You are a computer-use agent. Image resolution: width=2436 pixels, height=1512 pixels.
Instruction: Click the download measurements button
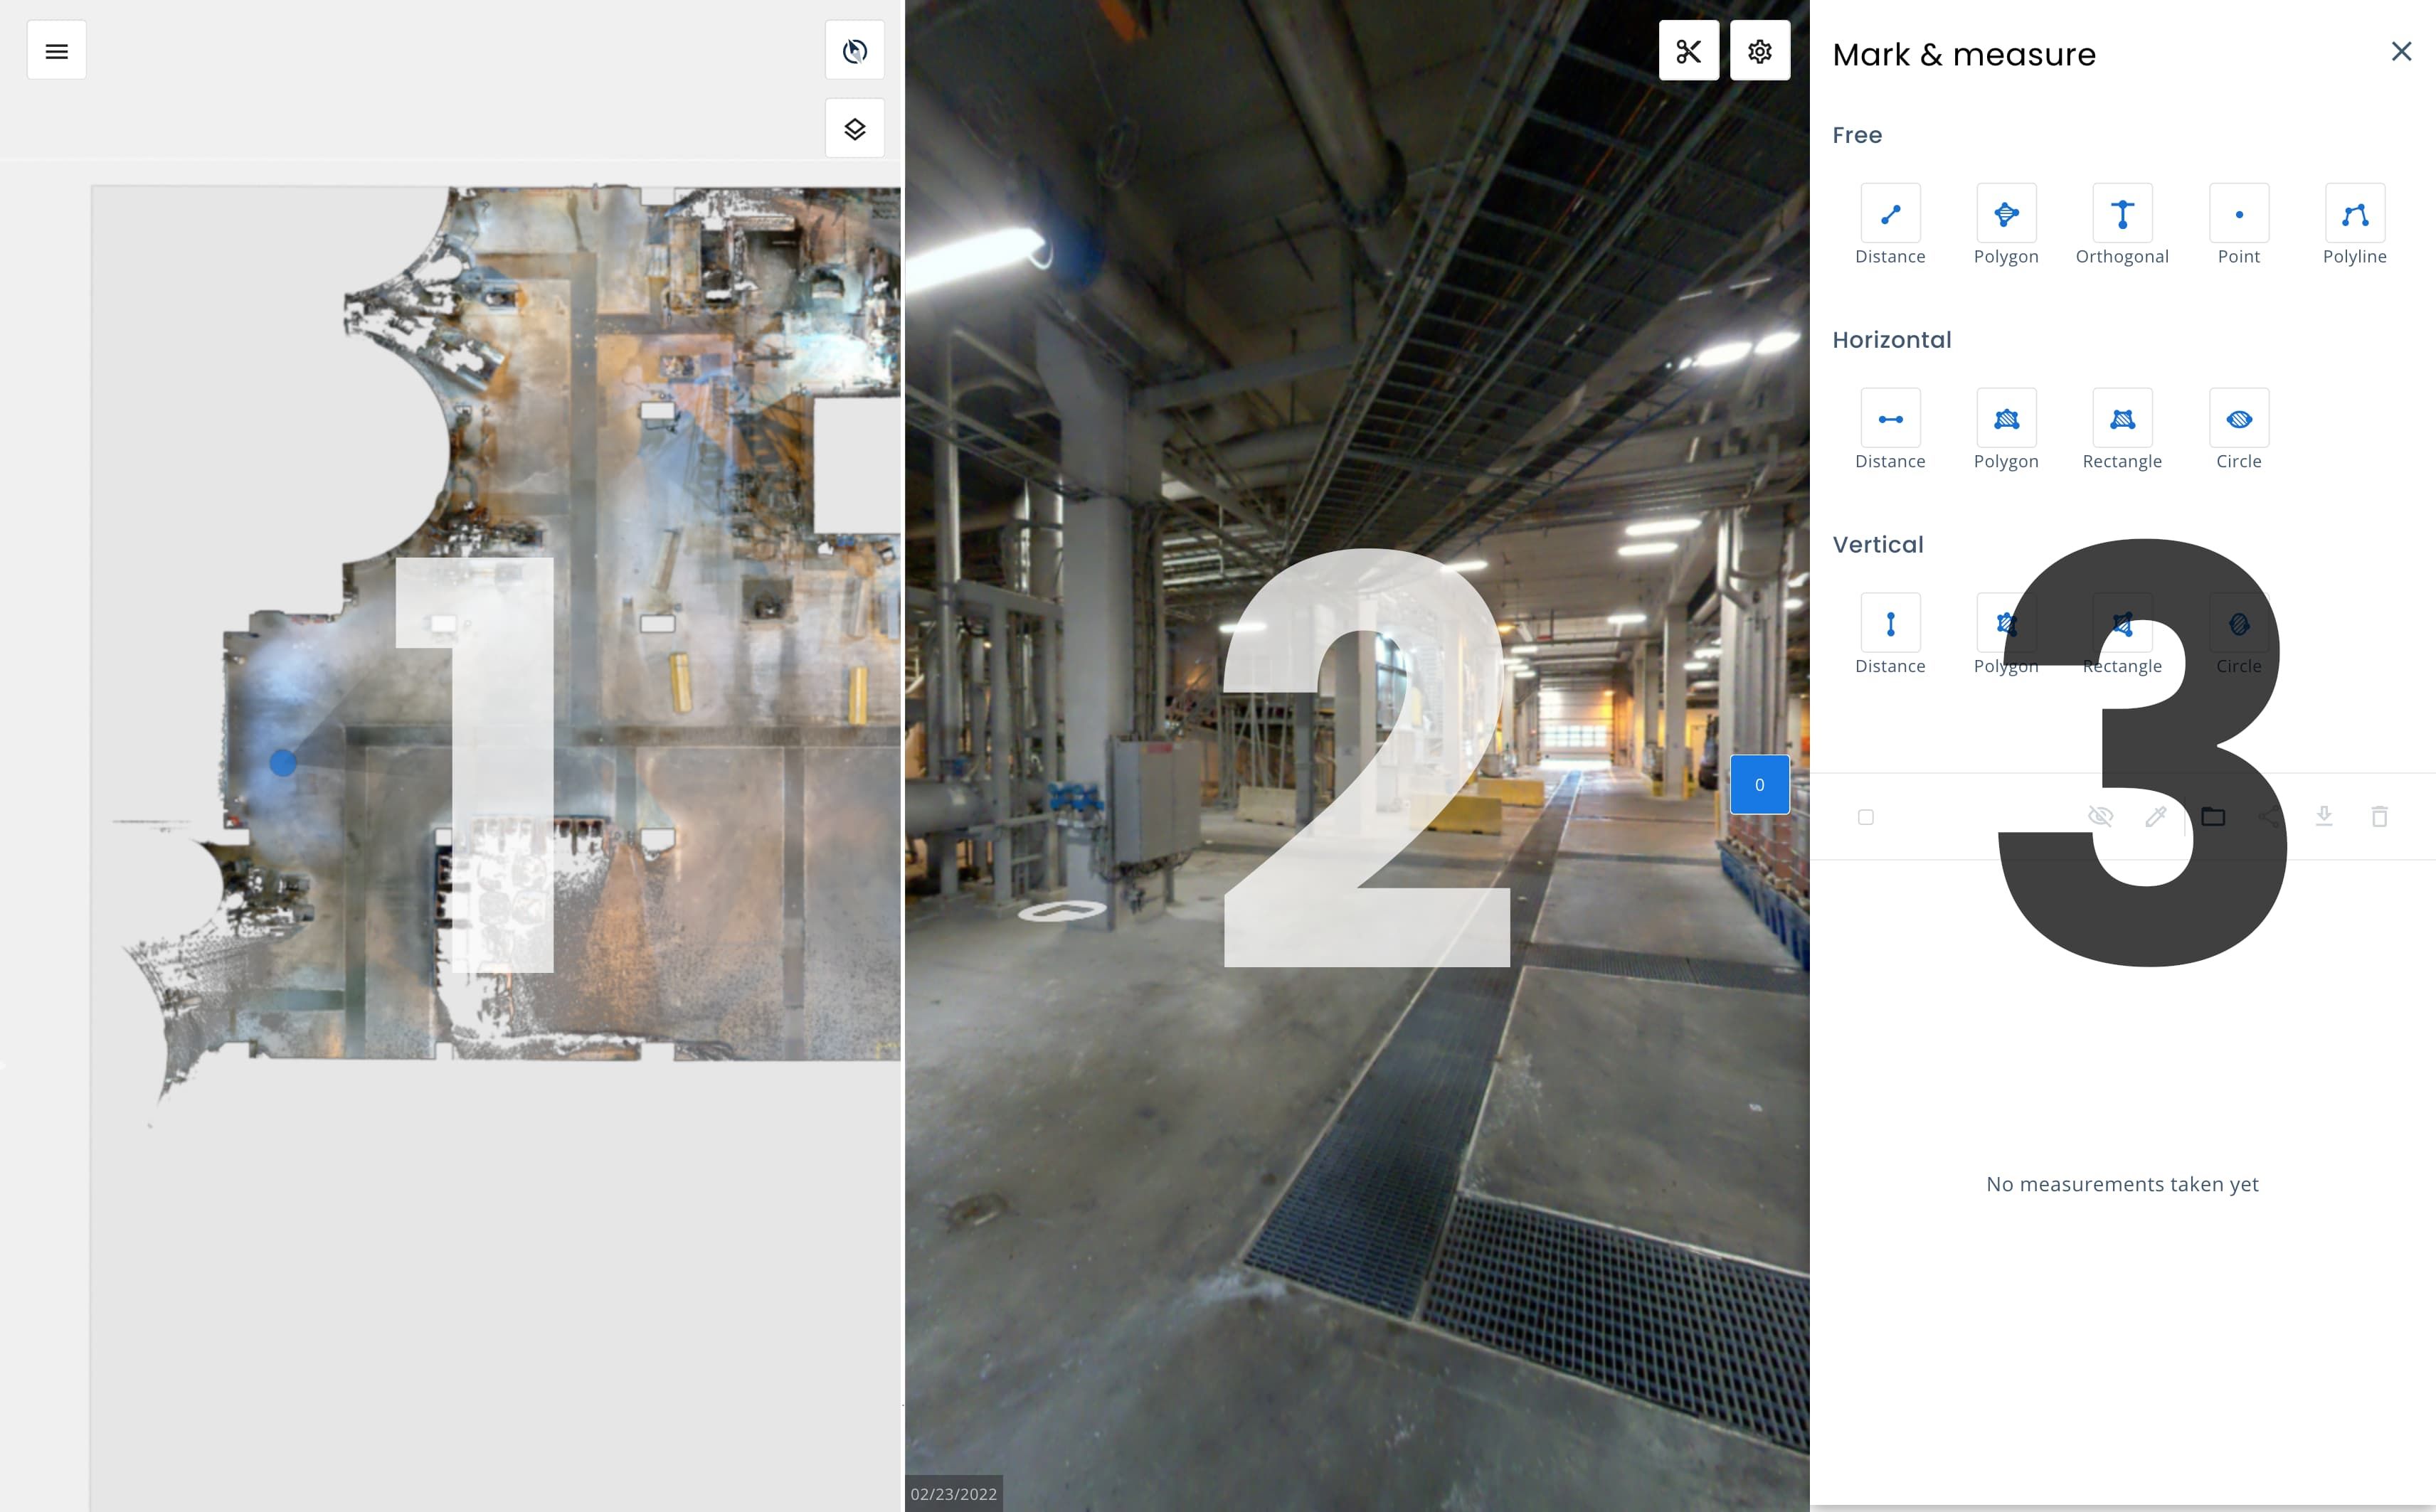(x=2325, y=817)
